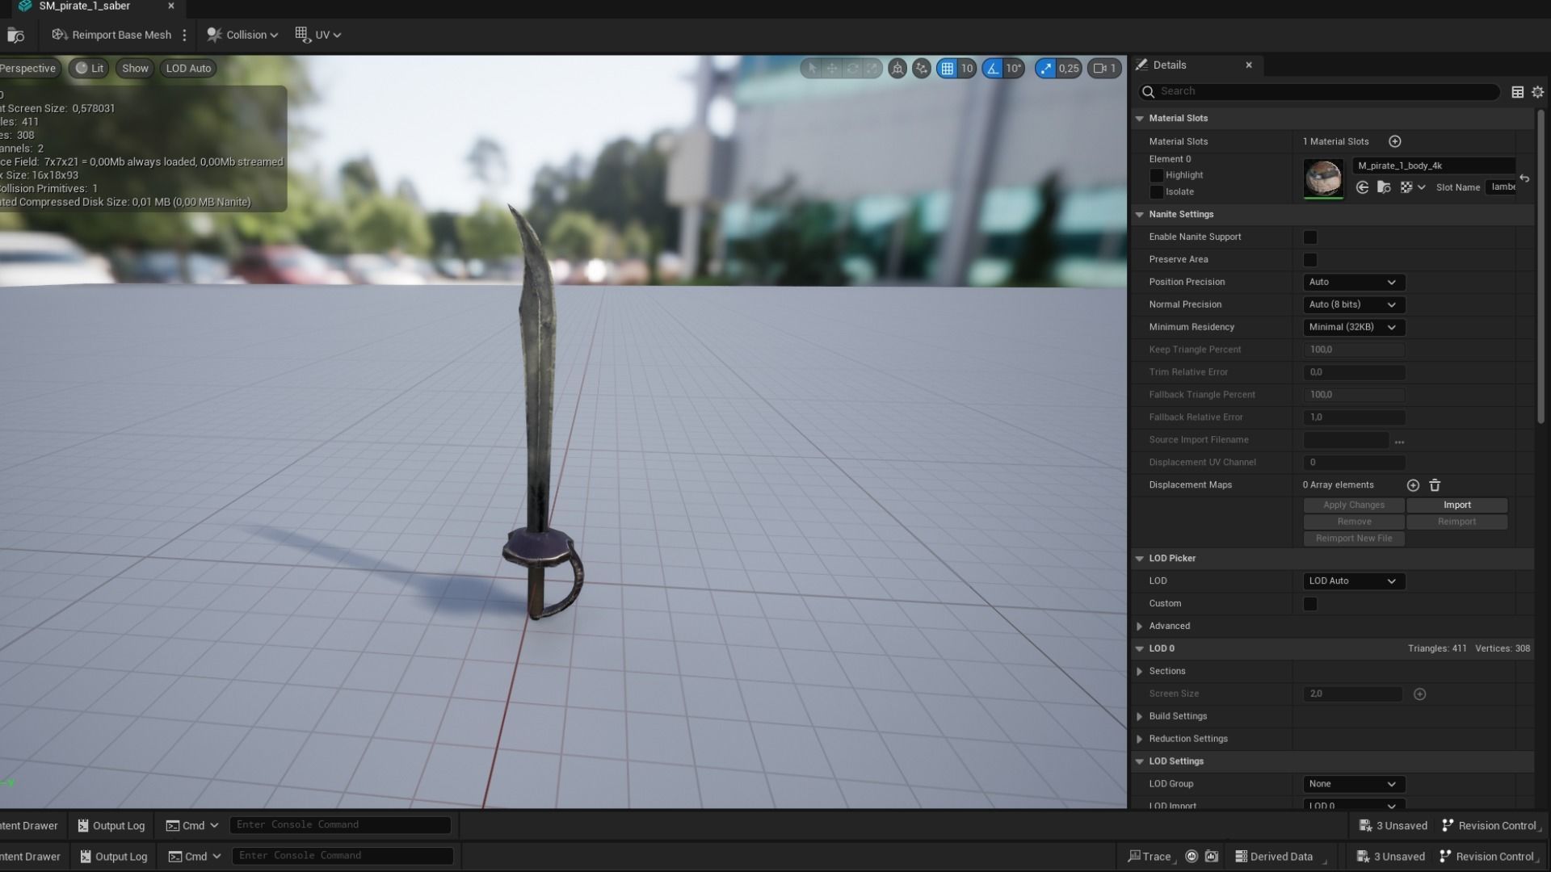
Task: Open the Minimum Residency dropdown
Action: click(x=1353, y=327)
